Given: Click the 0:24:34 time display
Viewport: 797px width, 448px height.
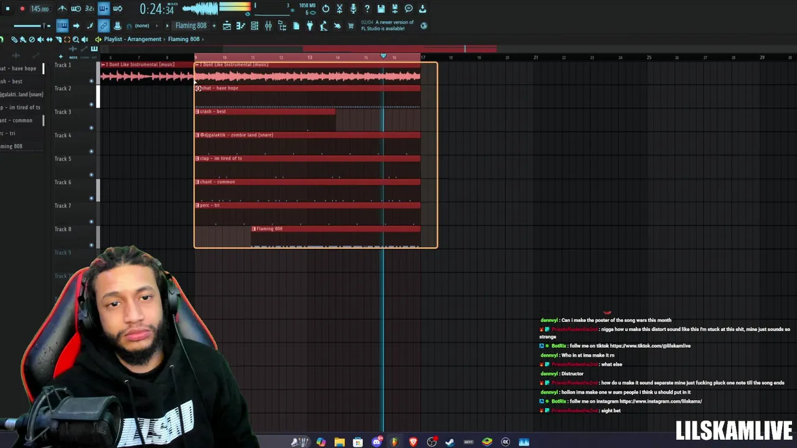Looking at the screenshot, I should (156, 9).
